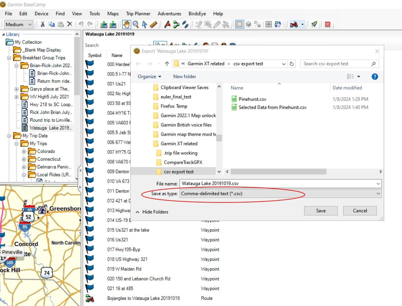402x306 pixels.
Task: Select the arrow Select tool
Action: (144, 24)
